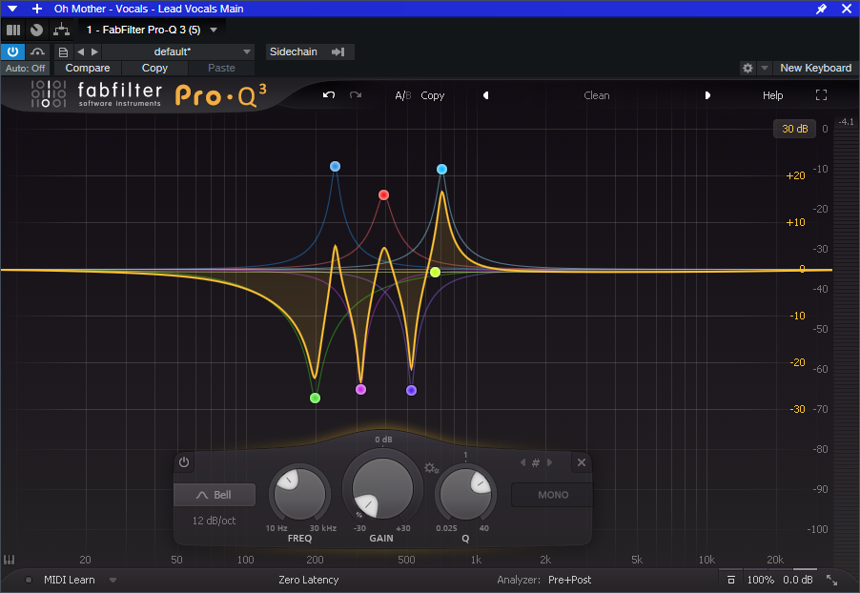
Task: Go to the previous FabFilter preset with the left arrow
Action: click(x=485, y=95)
